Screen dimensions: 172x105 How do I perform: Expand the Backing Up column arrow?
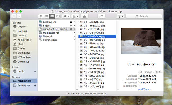tap(74, 22)
